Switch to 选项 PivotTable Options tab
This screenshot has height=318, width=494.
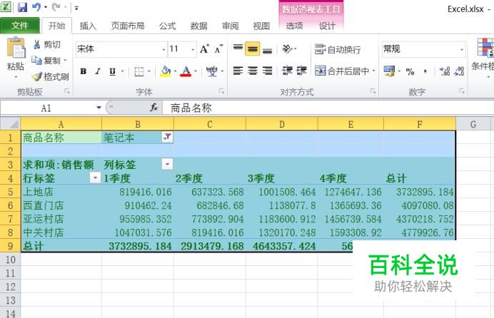click(294, 26)
